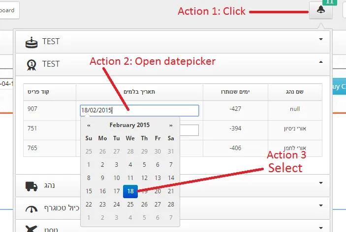Go to next month in datepicker
Viewport: 346px width, 232px height.
pyautogui.click(x=171, y=125)
